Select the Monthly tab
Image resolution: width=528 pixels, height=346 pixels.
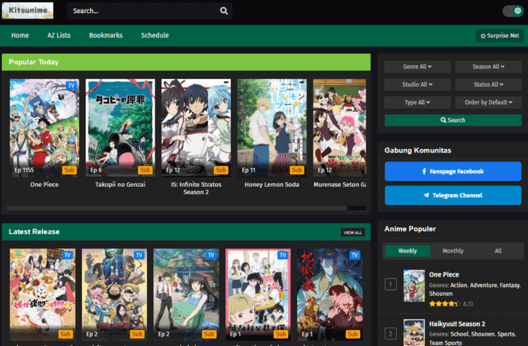452,251
